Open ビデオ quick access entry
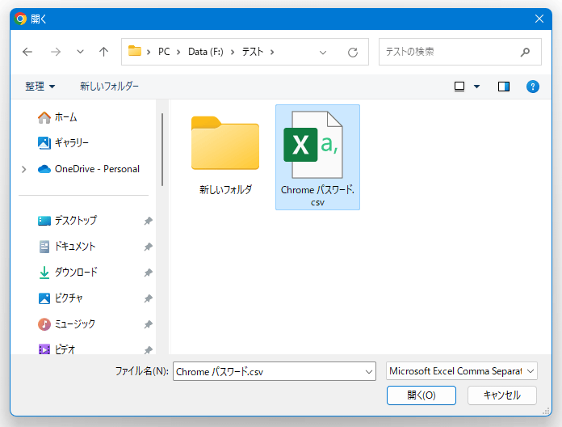 [x=57, y=349]
